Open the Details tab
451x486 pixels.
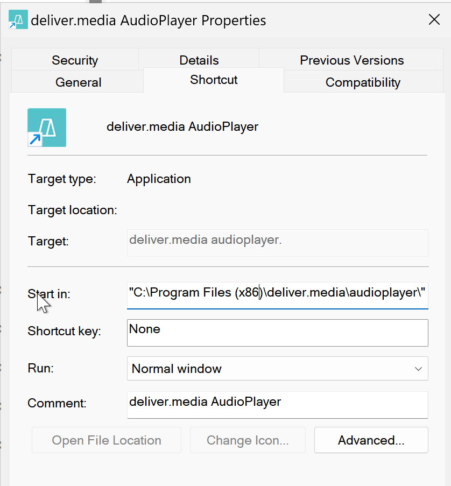coord(199,60)
